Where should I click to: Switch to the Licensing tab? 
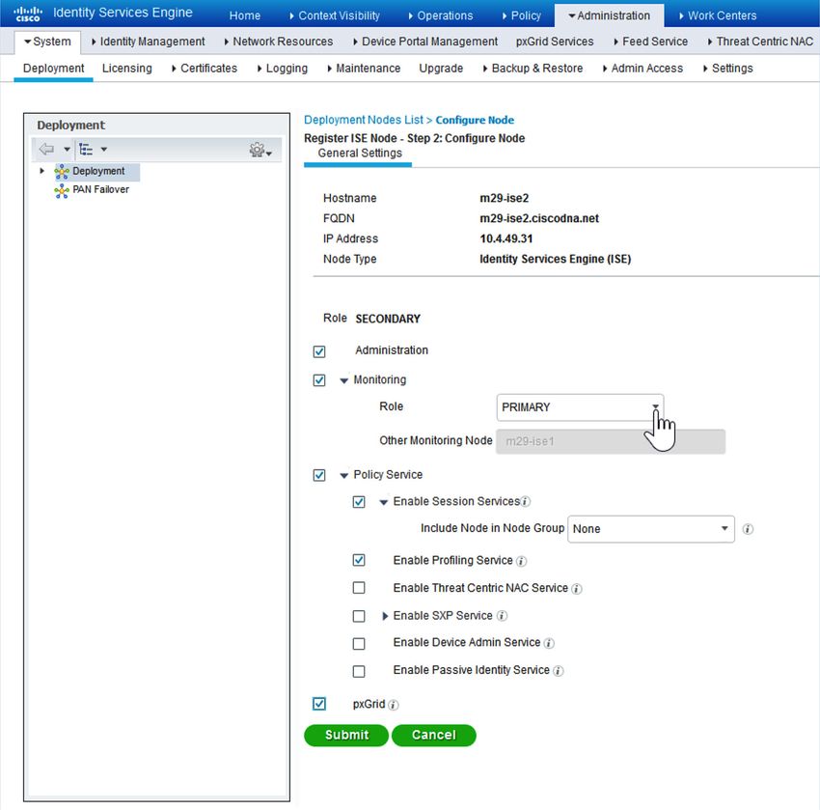pyautogui.click(x=127, y=68)
